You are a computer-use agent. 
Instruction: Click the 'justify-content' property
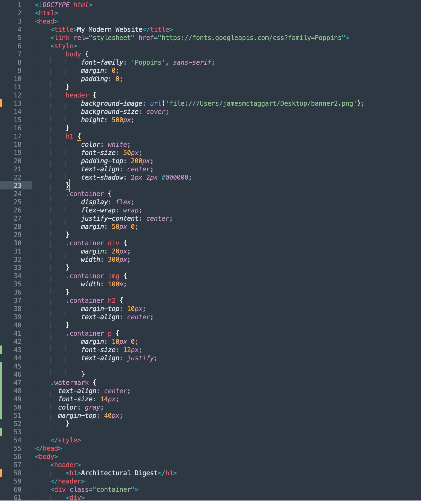(x=110, y=218)
